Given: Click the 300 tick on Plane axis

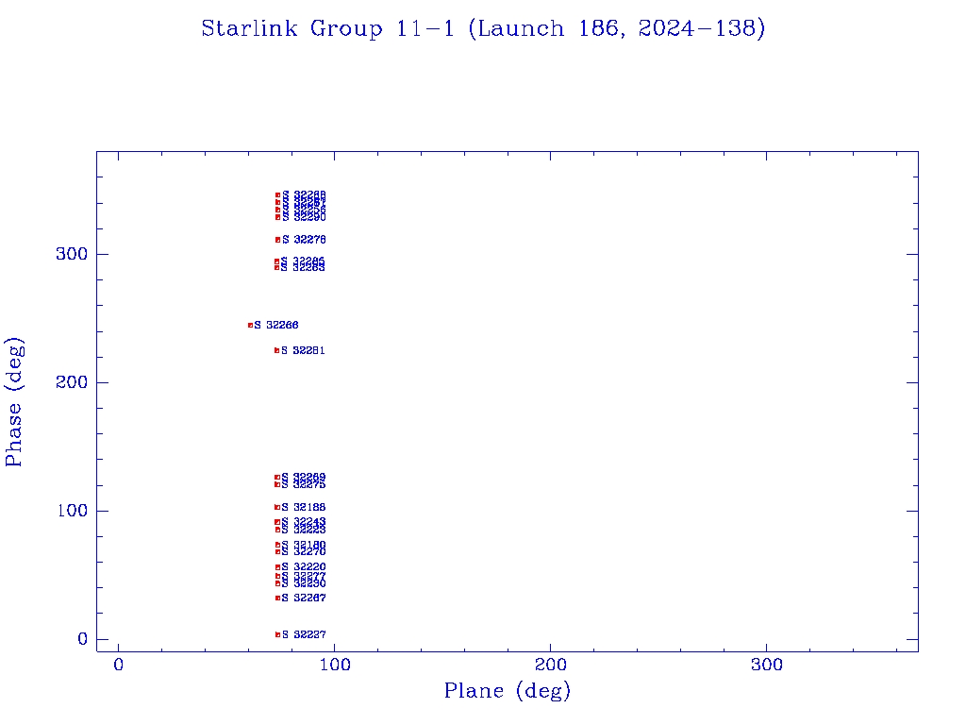Looking at the screenshot, I should (x=767, y=665).
